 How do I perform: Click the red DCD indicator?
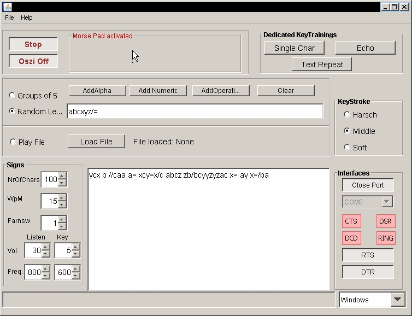click(351, 238)
